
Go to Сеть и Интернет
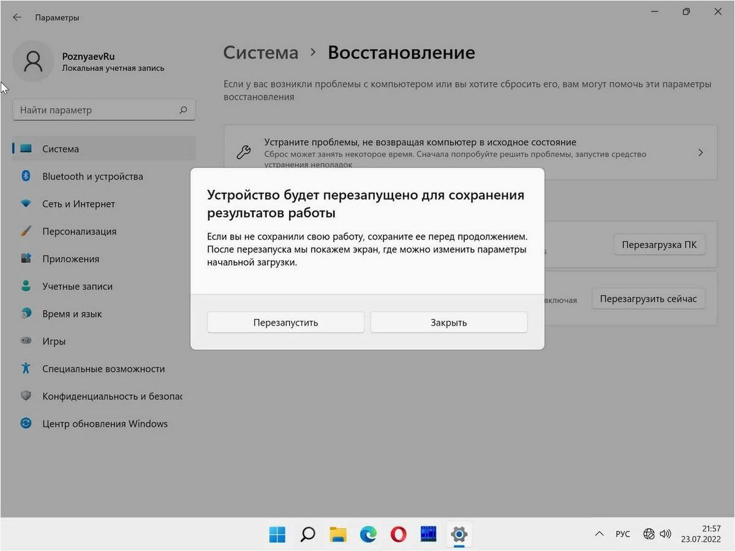coord(104,204)
